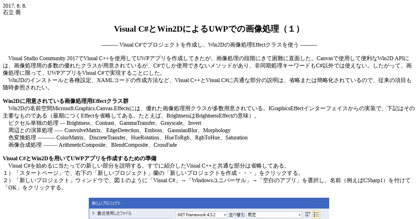Switch to small icons grid view

(308, 215)
